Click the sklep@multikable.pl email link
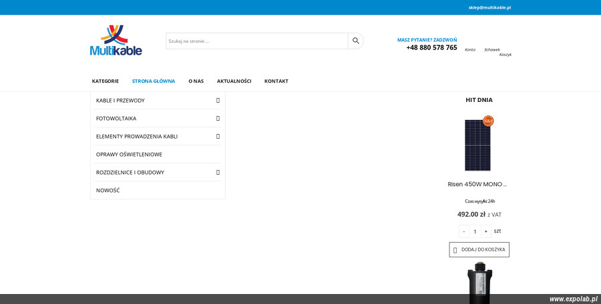Viewport: 601px width, 304px height. [489, 7]
